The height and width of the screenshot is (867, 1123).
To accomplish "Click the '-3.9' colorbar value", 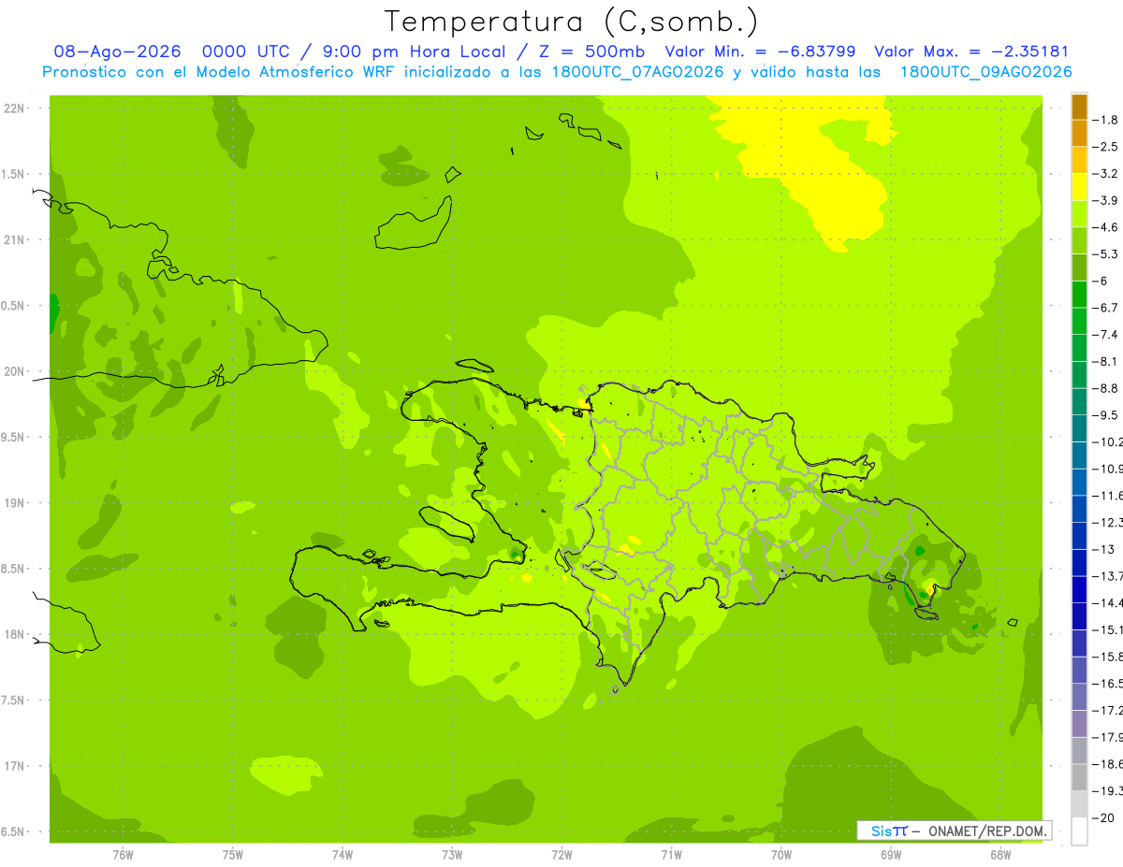I will click(1105, 200).
